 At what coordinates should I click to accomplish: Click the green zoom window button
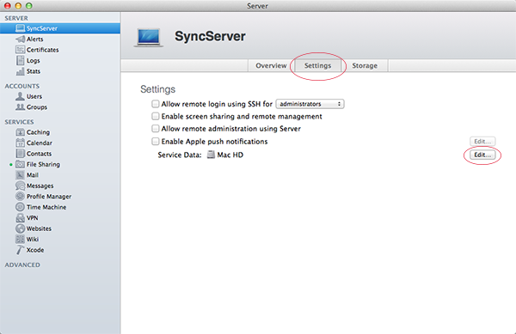29,6
